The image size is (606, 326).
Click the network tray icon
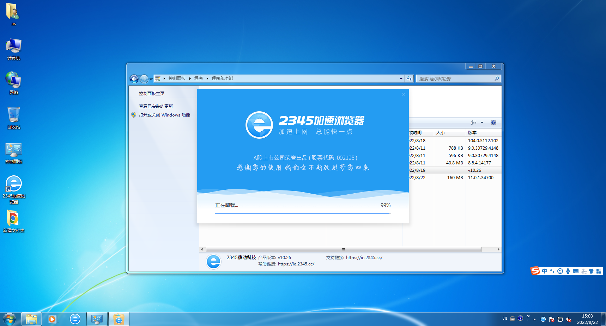point(560,319)
